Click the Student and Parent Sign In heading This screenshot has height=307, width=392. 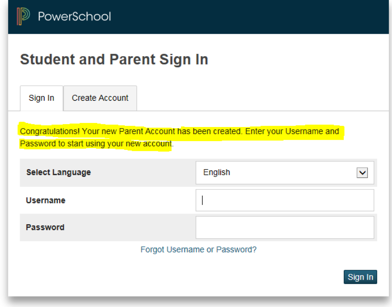(114, 60)
